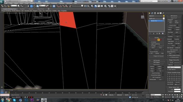Screen dimensions: 183x102
Task: Select the Normal constraint radio button
Action: click(x=174, y=23)
